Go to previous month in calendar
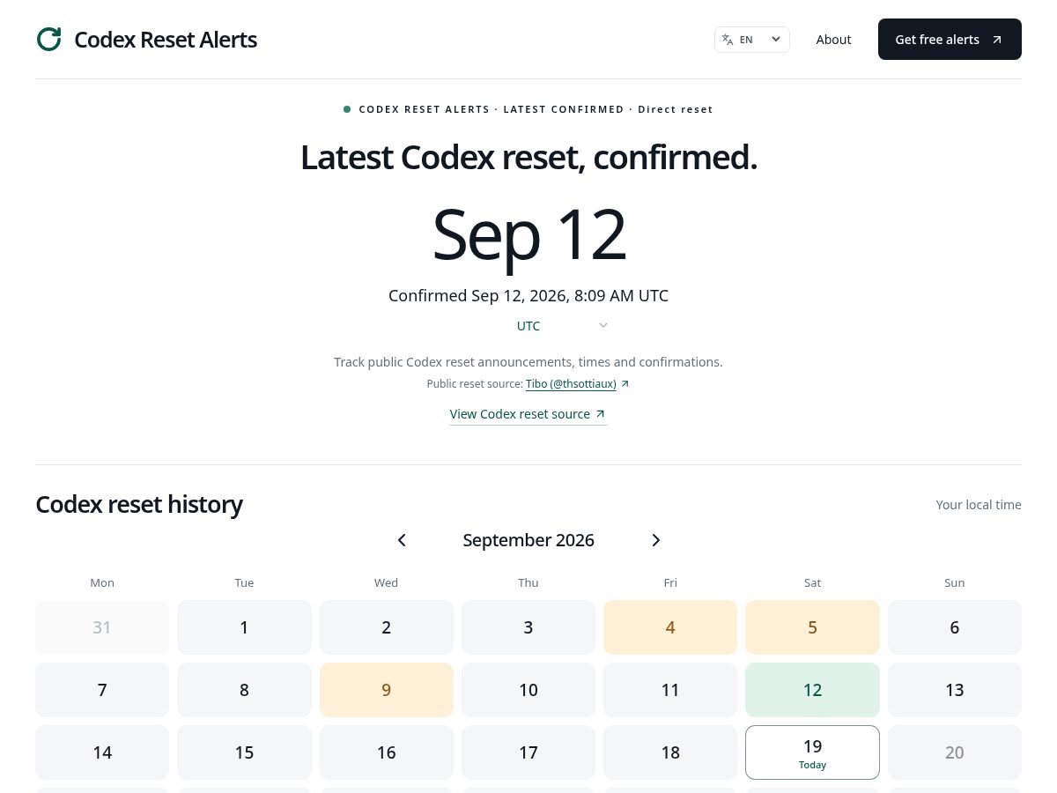This screenshot has height=793, width=1057. tap(402, 540)
